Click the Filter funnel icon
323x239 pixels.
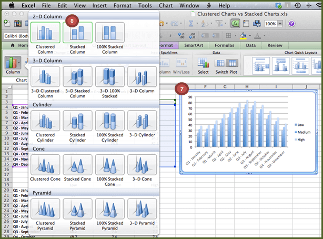[219, 24]
